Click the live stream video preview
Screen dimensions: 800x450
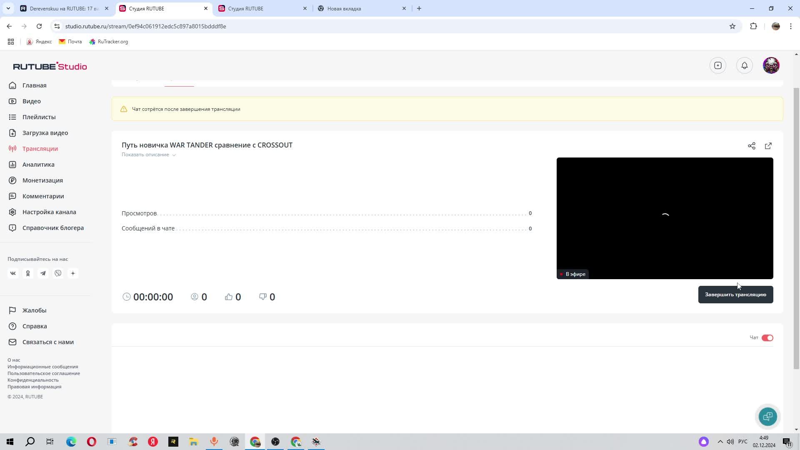(x=665, y=218)
